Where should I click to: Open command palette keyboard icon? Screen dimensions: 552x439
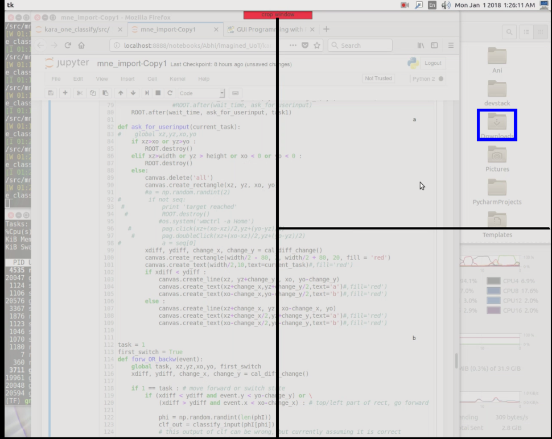tap(235, 93)
